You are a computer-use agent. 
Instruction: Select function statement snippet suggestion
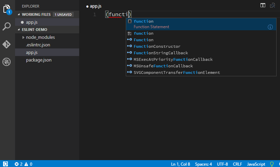coord(201,24)
